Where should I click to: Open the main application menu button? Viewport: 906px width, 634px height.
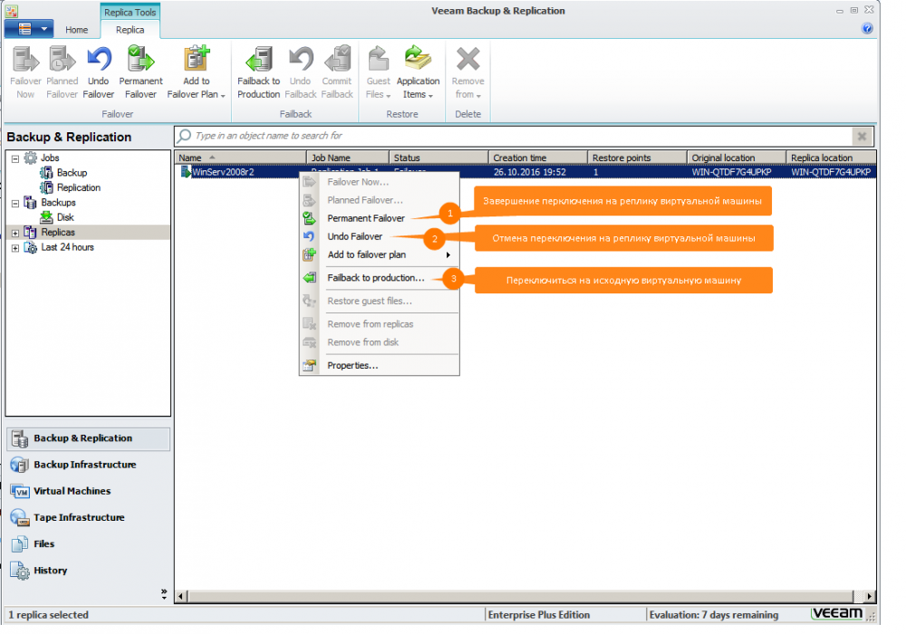coord(29,28)
